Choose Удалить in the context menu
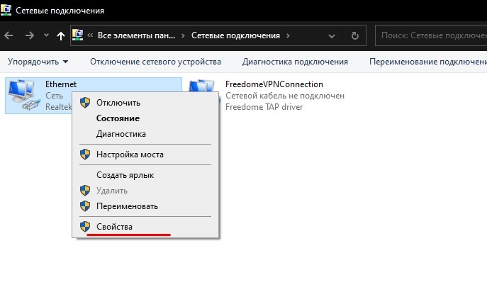 point(145,191)
